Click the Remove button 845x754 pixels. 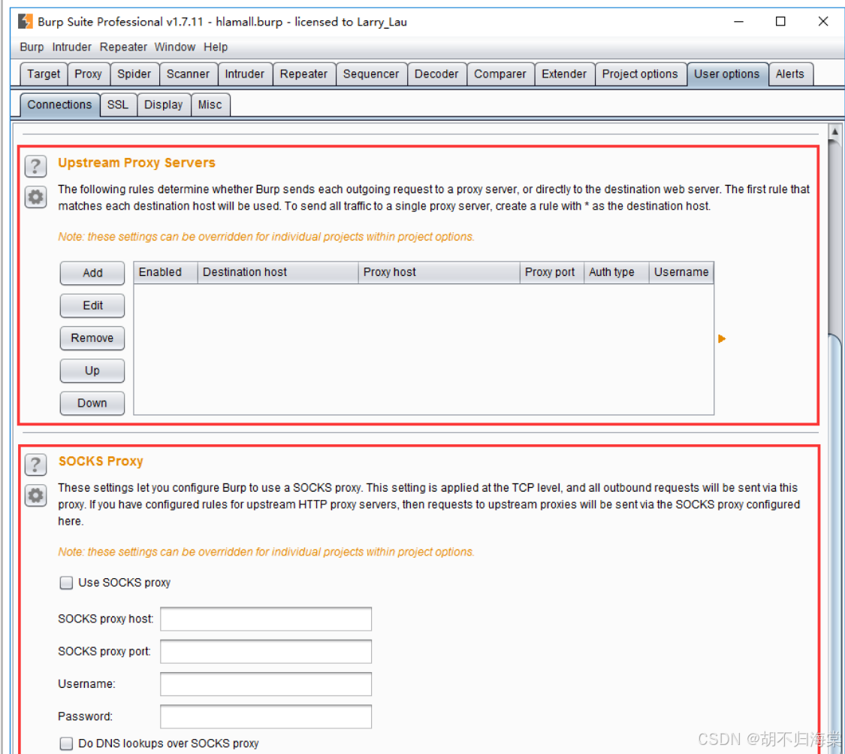92,338
